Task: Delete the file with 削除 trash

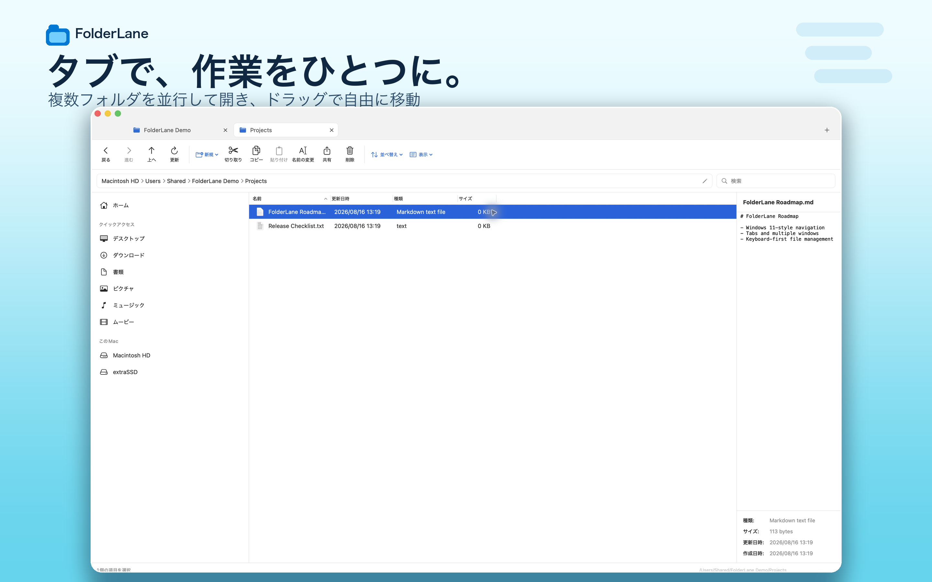Action: 350,154
